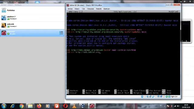Switch to VirtualBox Manager taskbar button
Image resolution: width=194 pixels, height=109 pixels.
(x=83, y=106)
